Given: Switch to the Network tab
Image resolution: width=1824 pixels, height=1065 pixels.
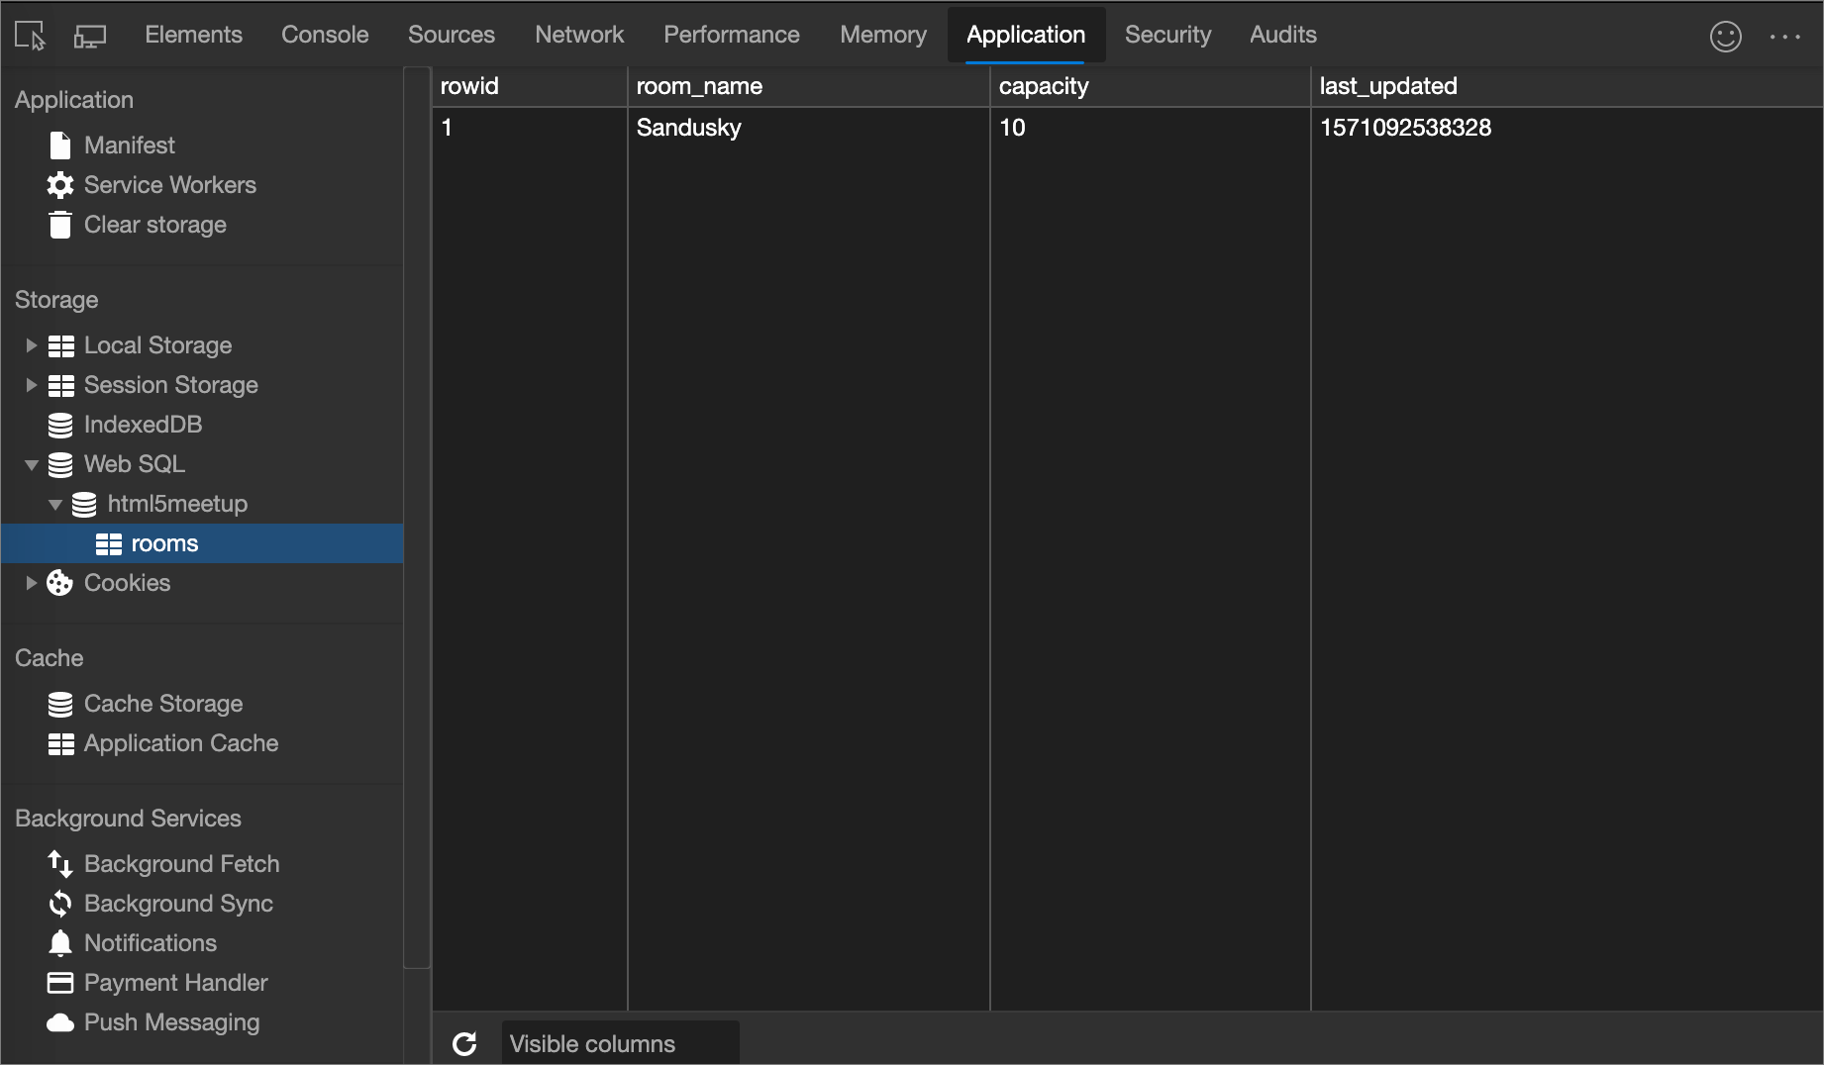Looking at the screenshot, I should 579,35.
